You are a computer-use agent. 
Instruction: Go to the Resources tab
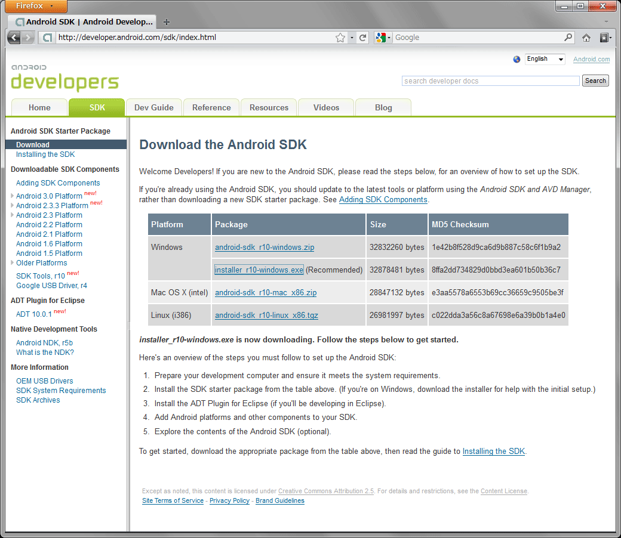269,107
